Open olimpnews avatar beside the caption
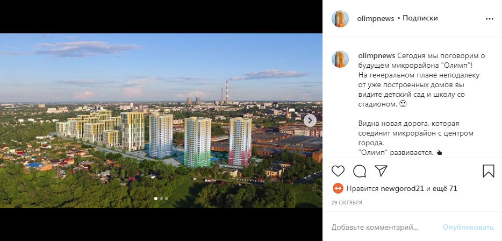Screen dimensions: 502x241 (x=340, y=59)
